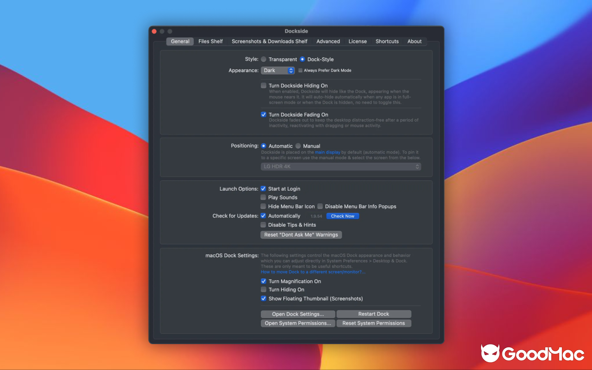Turn Dockside Hiding On
The height and width of the screenshot is (370, 592).
[x=264, y=86]
